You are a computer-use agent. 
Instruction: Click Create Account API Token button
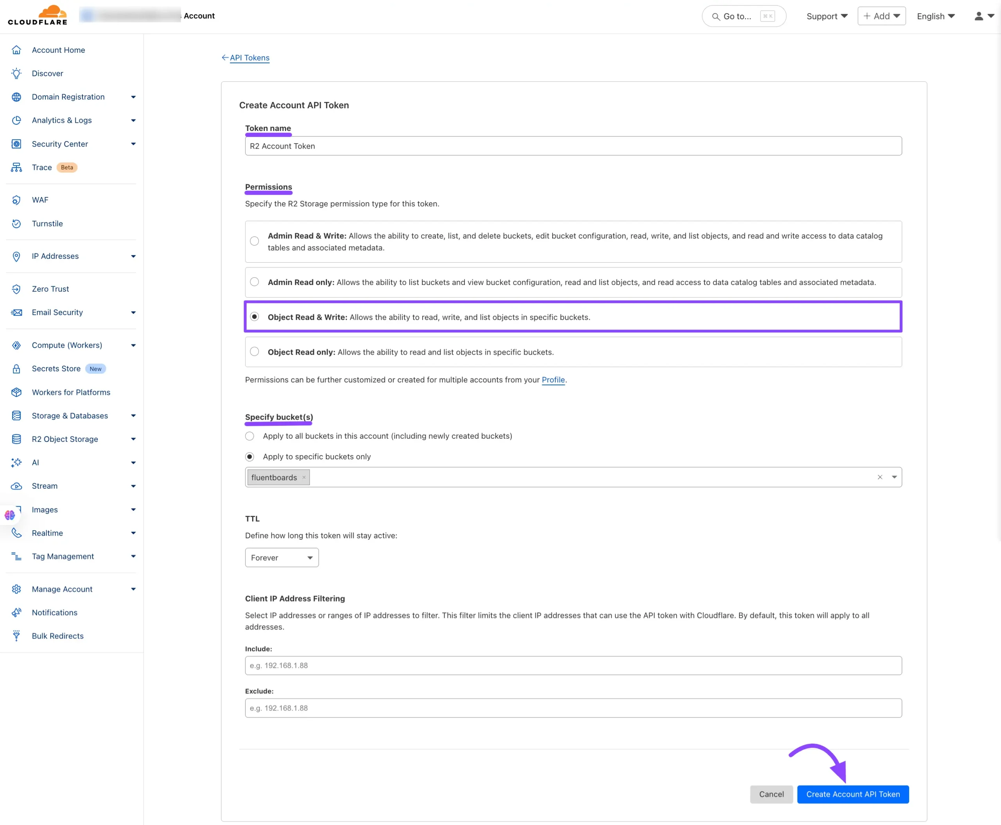pyautogui.click(x=853, y=794)
